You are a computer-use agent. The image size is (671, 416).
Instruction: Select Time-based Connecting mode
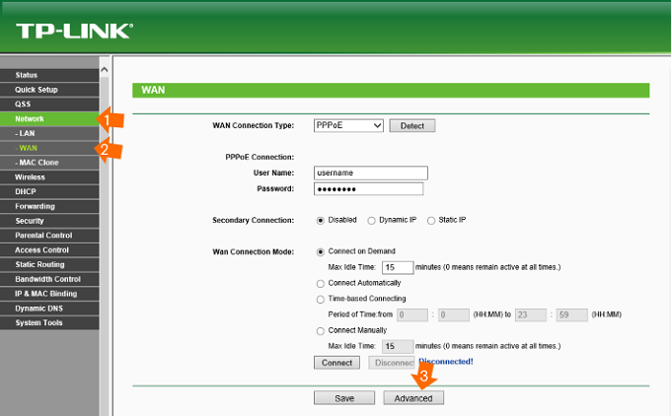coord(321,299)
